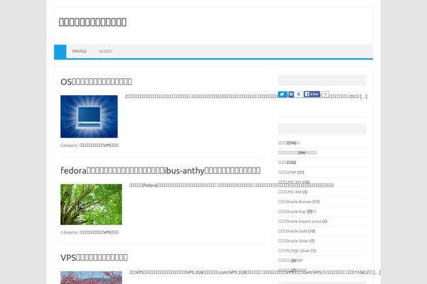This screenshot has height=284, width=427.
Task: Open the Oracle Silver (7) category
Action: (x=296, y=241)
